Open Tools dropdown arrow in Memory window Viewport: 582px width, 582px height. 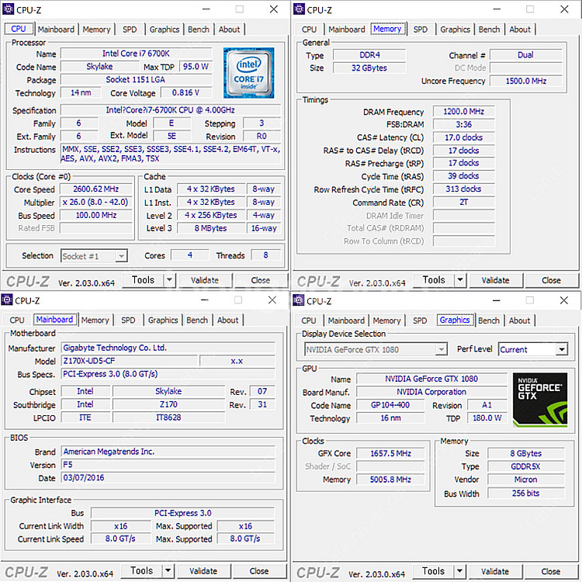pyautogui.click(x=460, y=280)
